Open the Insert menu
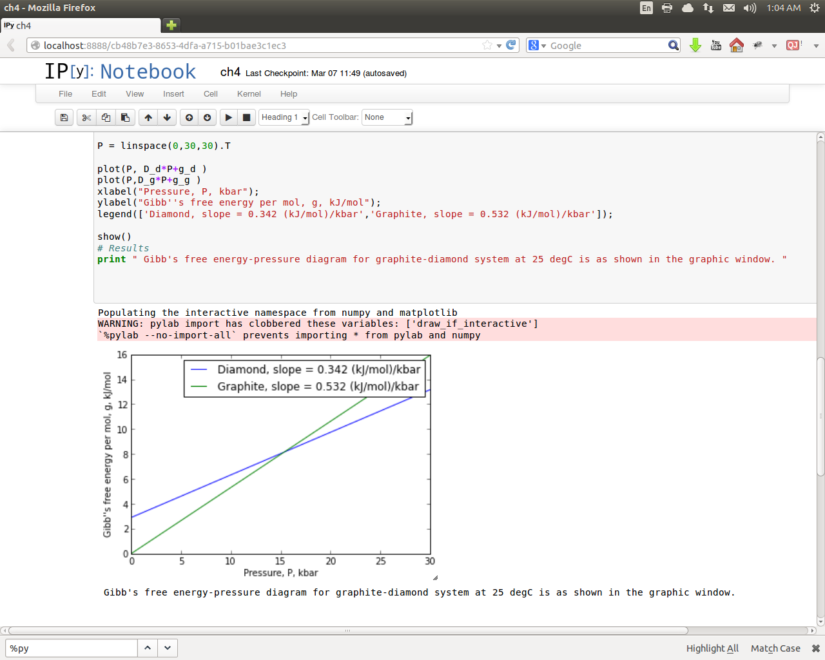This screenshot has height=660, width=825. (173, 94)
